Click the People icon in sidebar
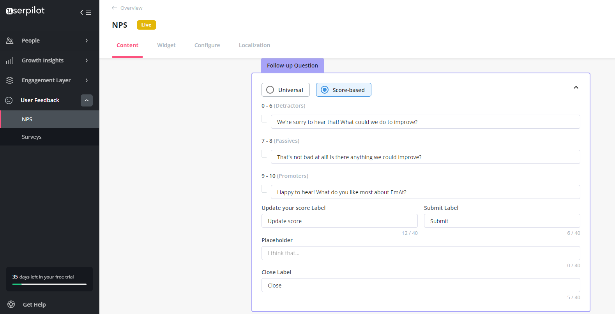This screenshot has height=314, width=615. click(10, 41)
